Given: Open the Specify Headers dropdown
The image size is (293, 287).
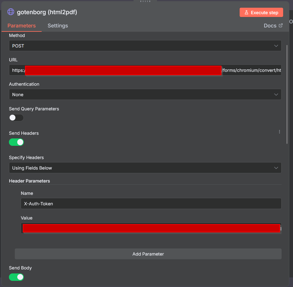Looking at the screenshot, I should coord(145,168).
